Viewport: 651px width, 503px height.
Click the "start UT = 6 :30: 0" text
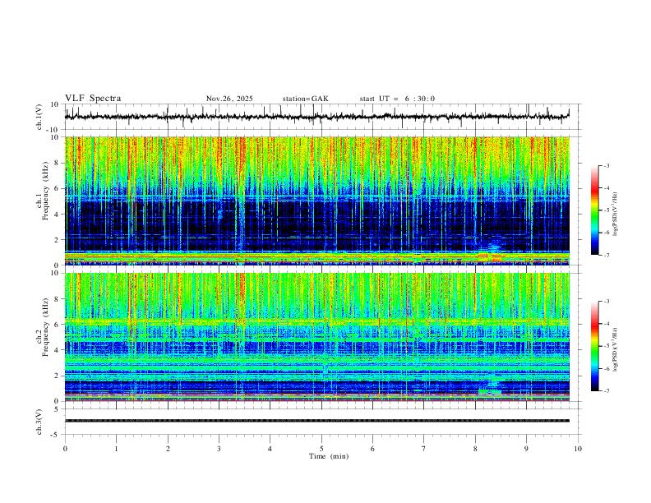click(397, 99)
